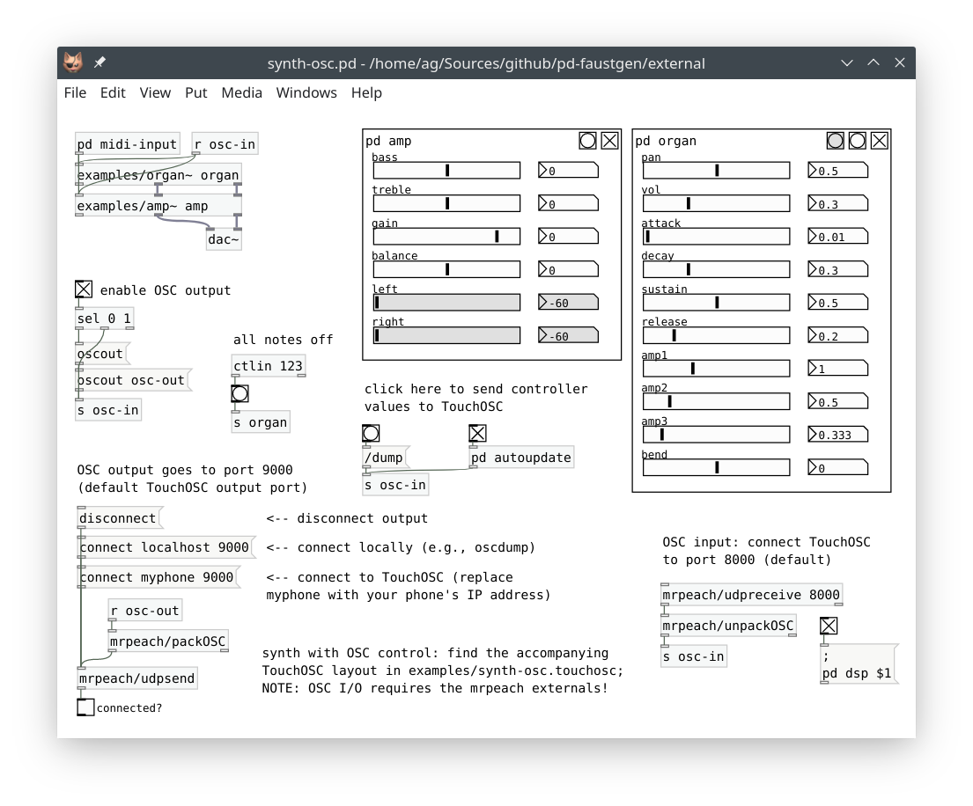Select the mrpeach/udpreceive 8000 object
This screenshot has width=973, height=806.
[751, 595]
